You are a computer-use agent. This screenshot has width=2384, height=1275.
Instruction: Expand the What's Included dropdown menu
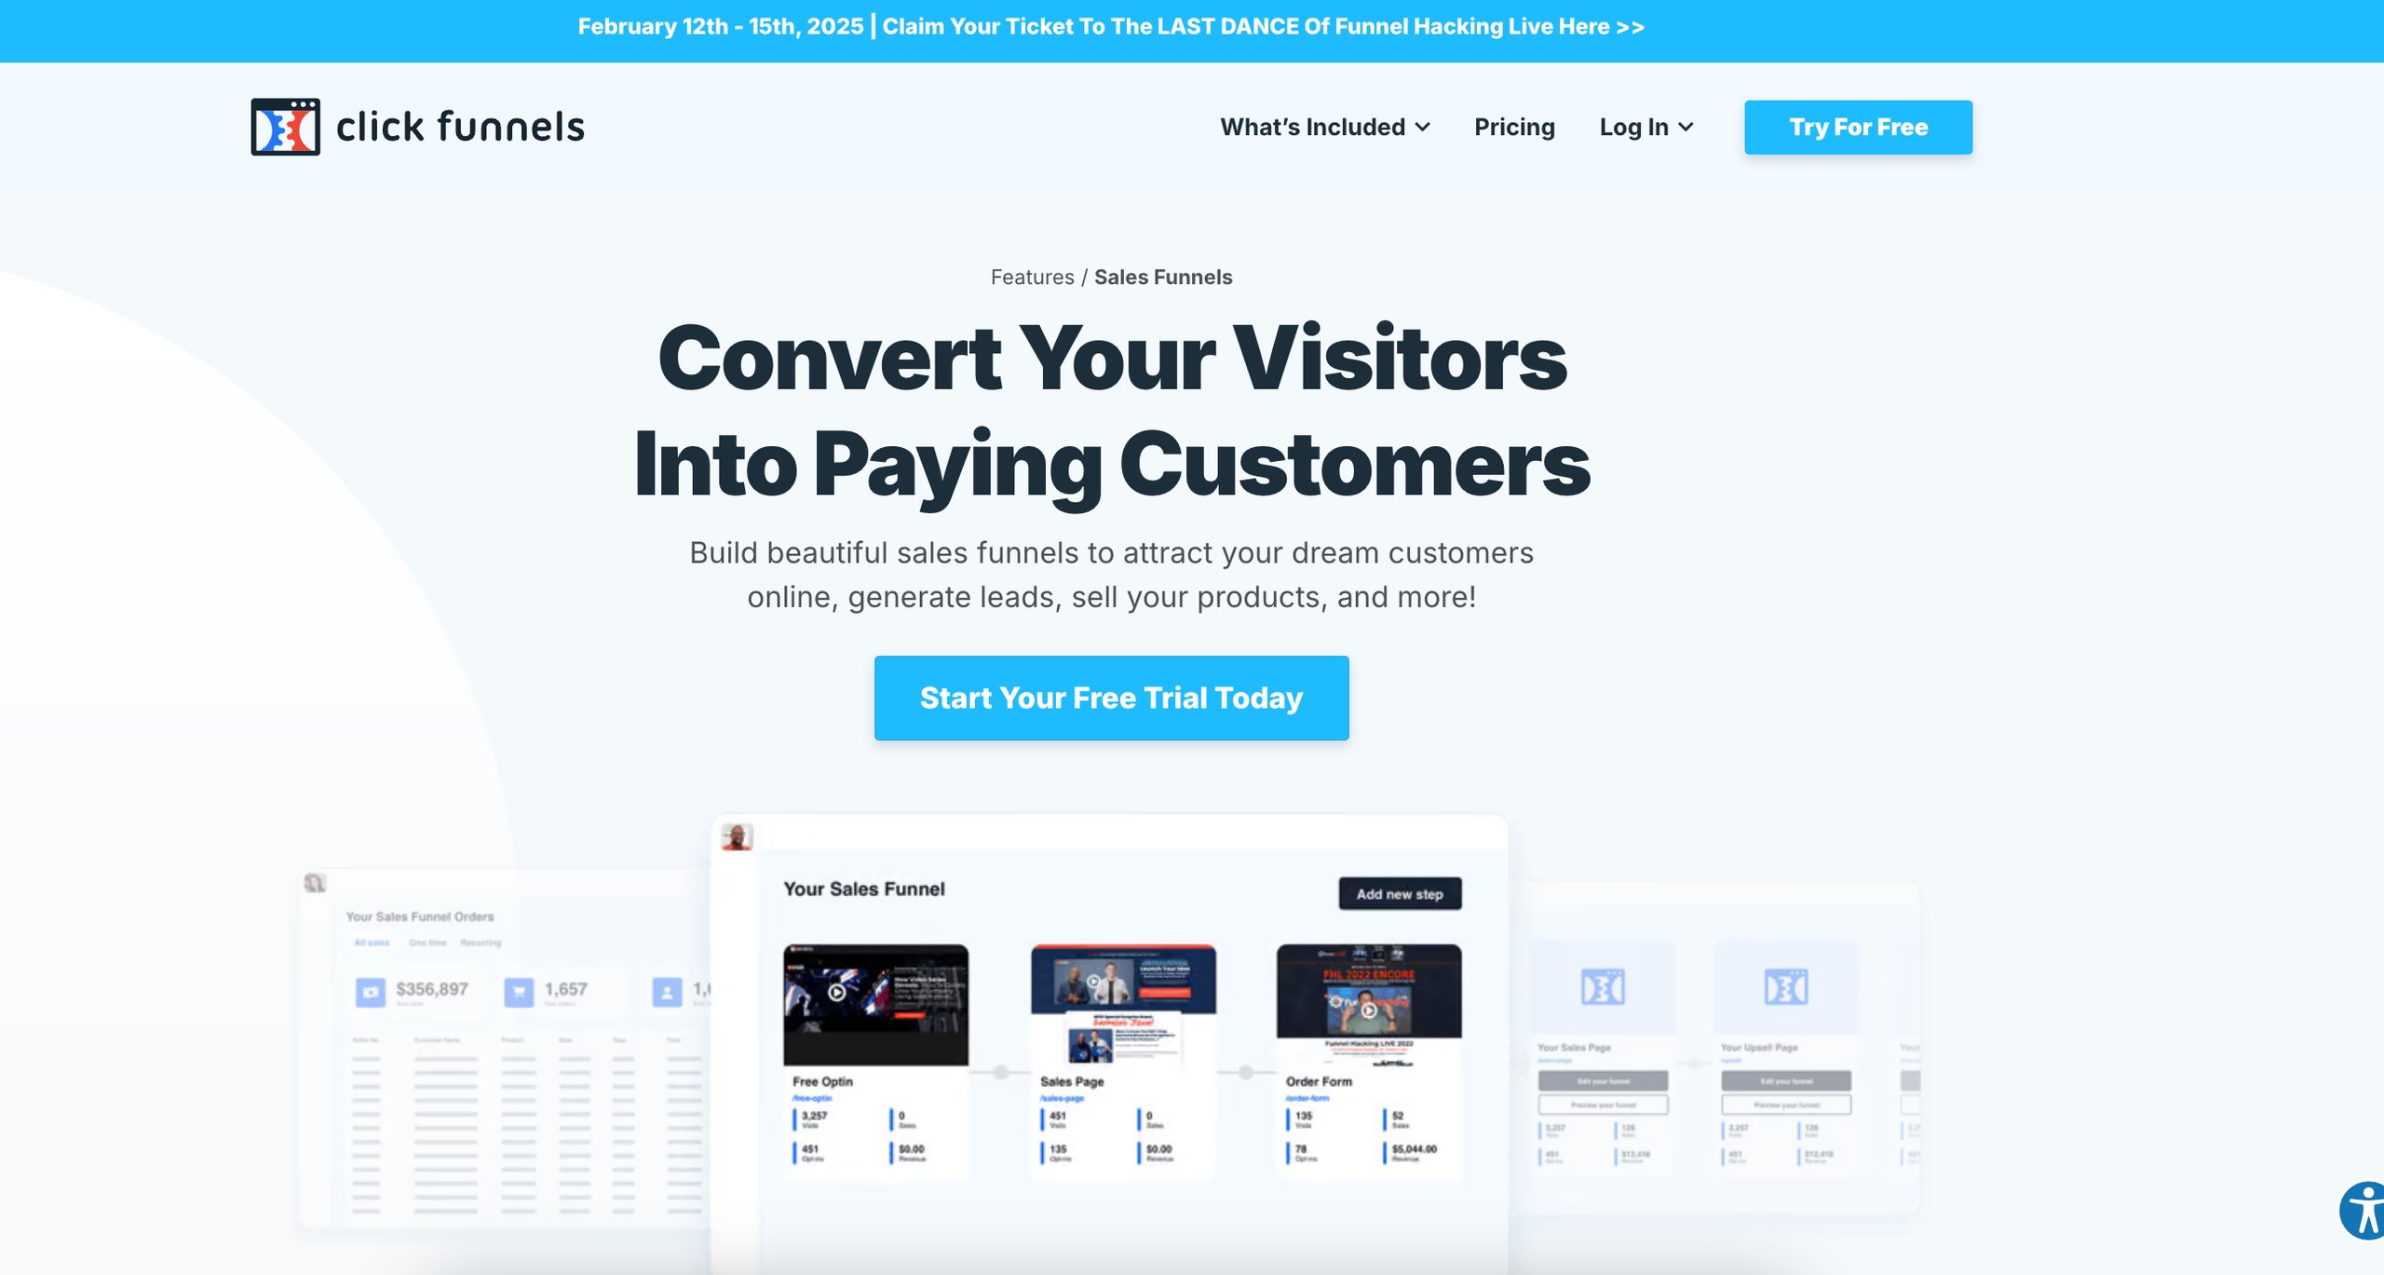pos(1324,128)
